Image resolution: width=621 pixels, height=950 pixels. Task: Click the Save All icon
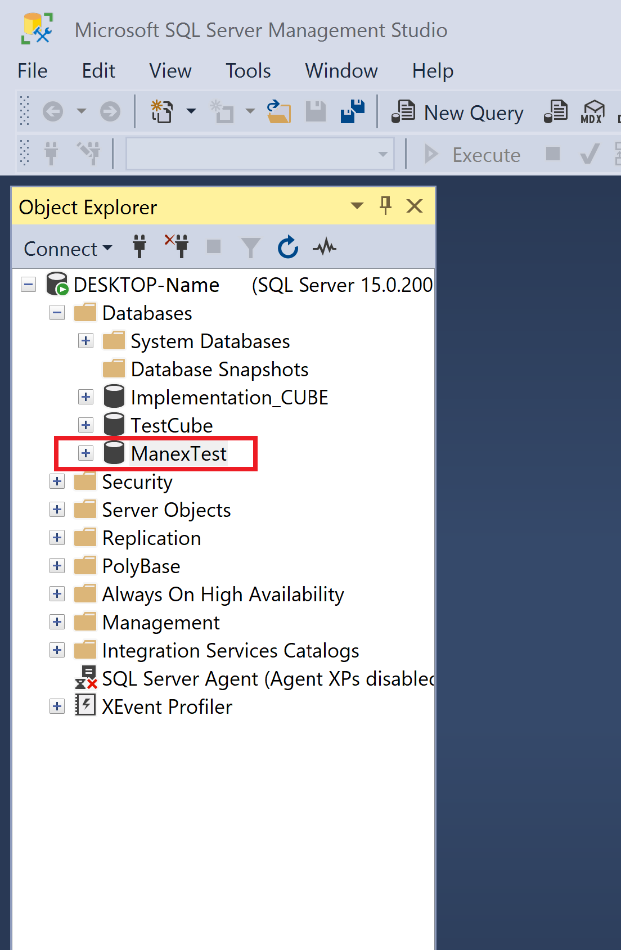tap(353, 111)
